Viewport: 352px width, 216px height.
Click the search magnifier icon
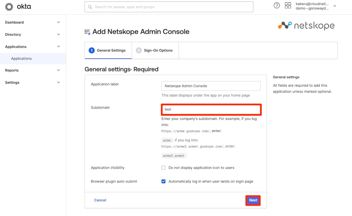90,7
